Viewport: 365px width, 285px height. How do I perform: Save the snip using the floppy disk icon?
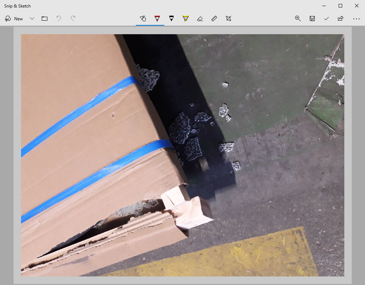312,19
